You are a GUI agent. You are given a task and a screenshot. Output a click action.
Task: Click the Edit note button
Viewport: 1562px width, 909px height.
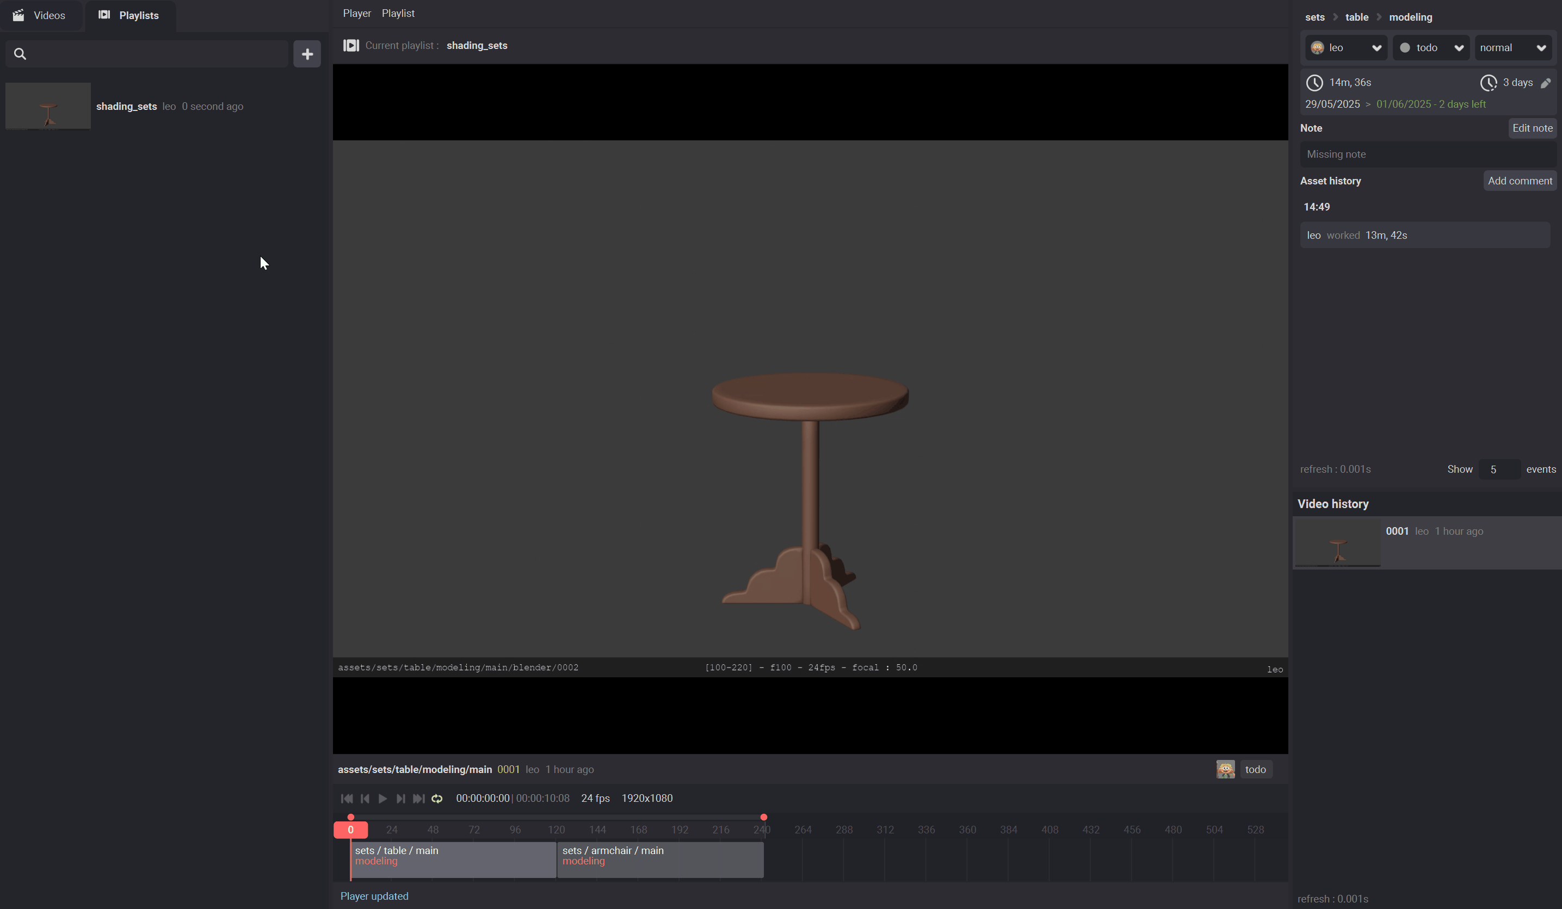pos(1532,128)
